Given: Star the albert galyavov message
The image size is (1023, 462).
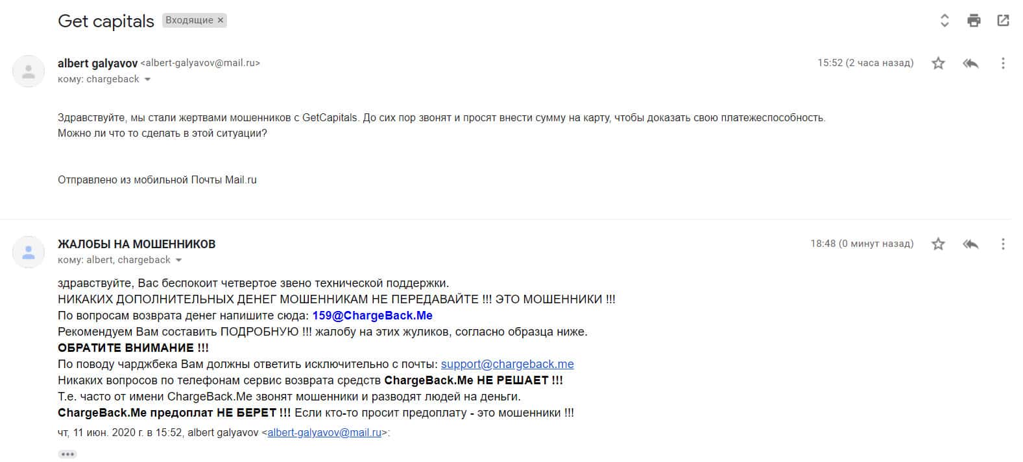Looking at the screenshot, I should 938,64.
